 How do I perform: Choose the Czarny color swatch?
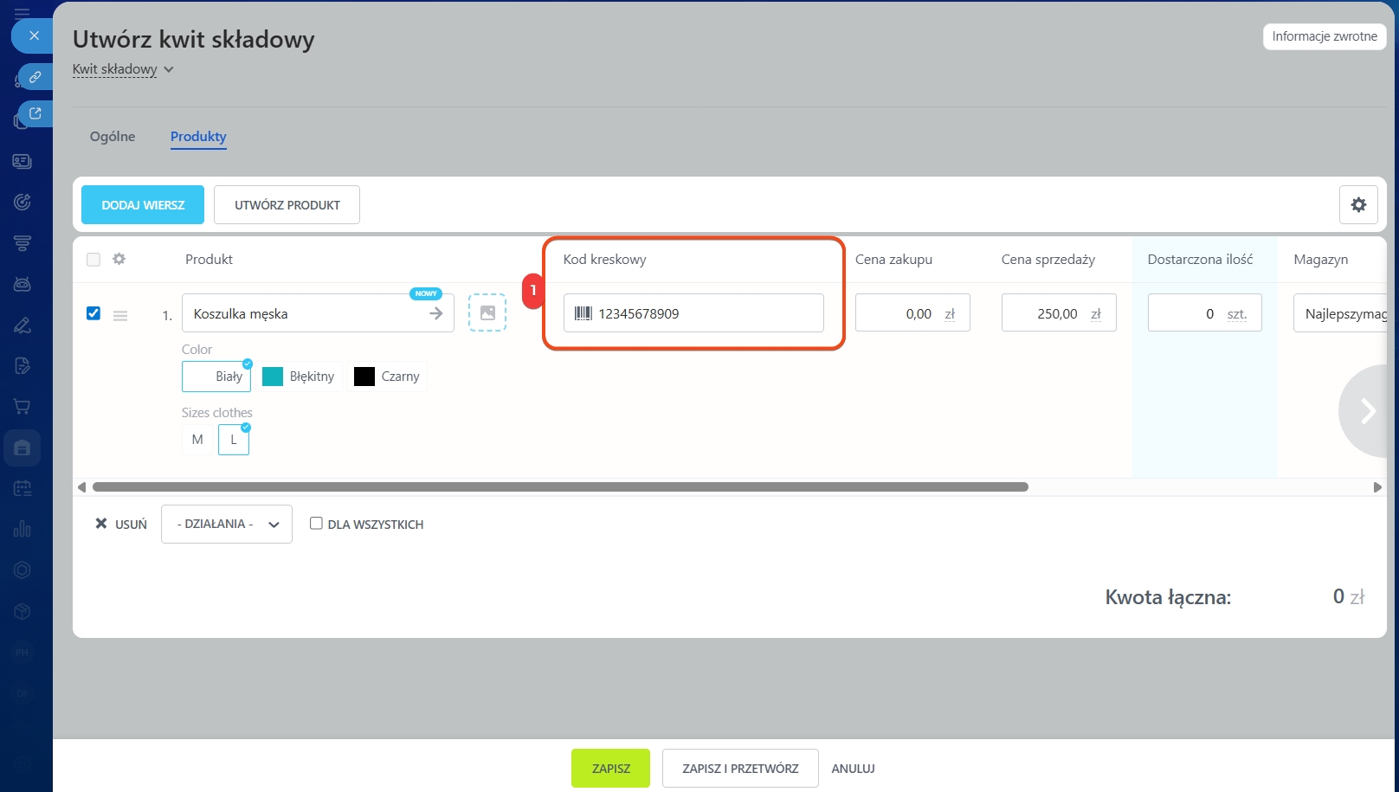388,377
